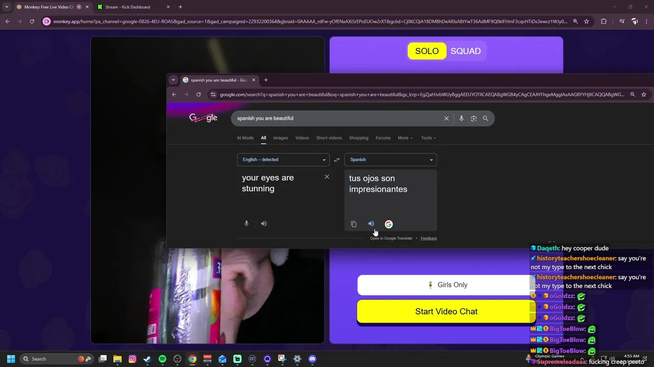
Task: Open Windows Start menu
Action: pyautogui.click(x=11, y=359)
